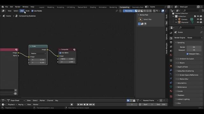The width and height of the screenshot is (204, 114).
Task: Click the End frame field
Action: [x=161, y=104]
